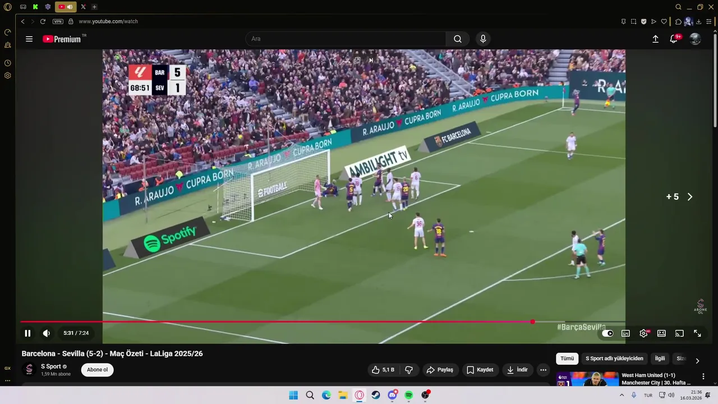Viewport: 718px width, 404px height.
Task: Switch to theater mode view
Action: point(661,333)
